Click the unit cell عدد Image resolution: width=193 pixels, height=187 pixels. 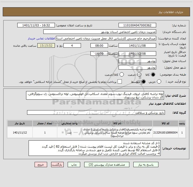click(69, 133)
